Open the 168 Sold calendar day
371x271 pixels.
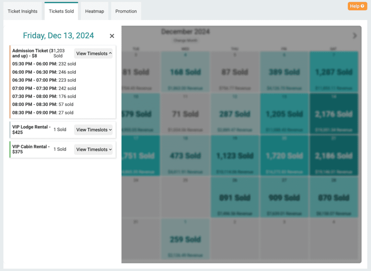185,72
